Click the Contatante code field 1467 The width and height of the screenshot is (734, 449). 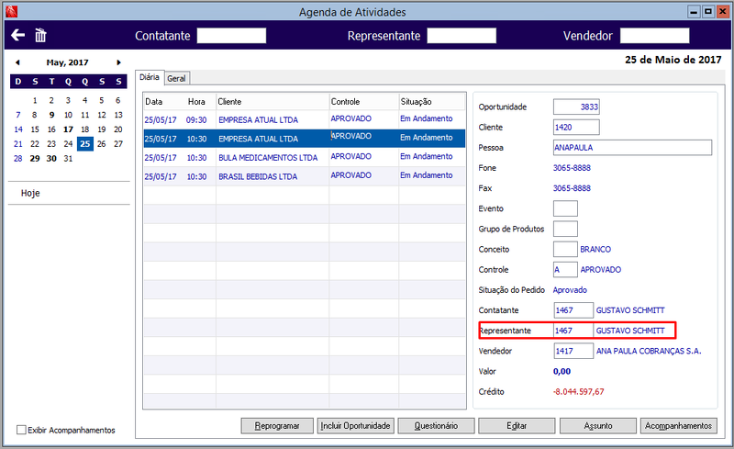(x=573, y=310)
